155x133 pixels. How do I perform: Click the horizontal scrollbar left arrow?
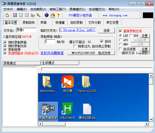[x=40, y=124]
